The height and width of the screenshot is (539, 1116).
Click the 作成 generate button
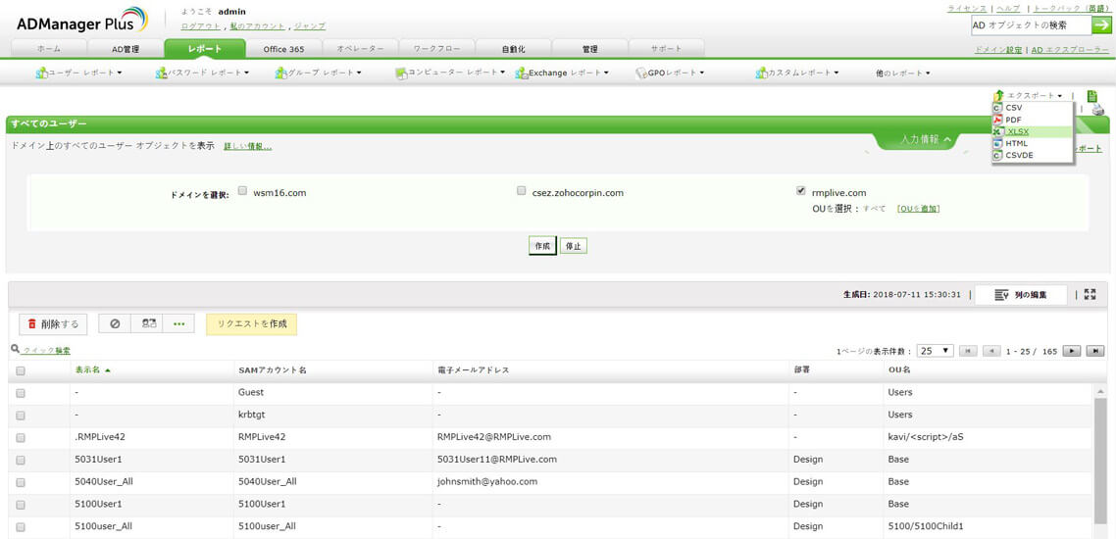point(542,246)
